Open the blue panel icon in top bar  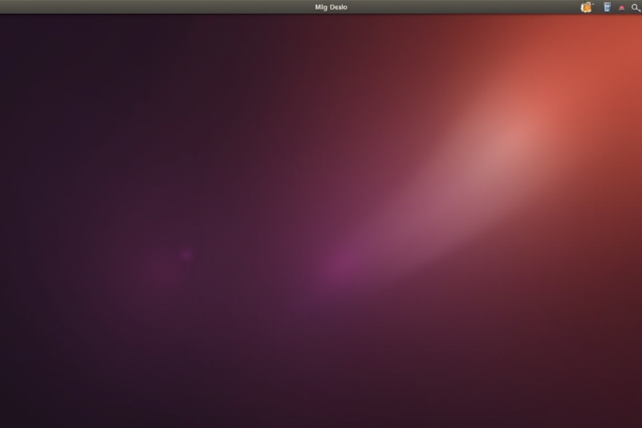[607, 7]
